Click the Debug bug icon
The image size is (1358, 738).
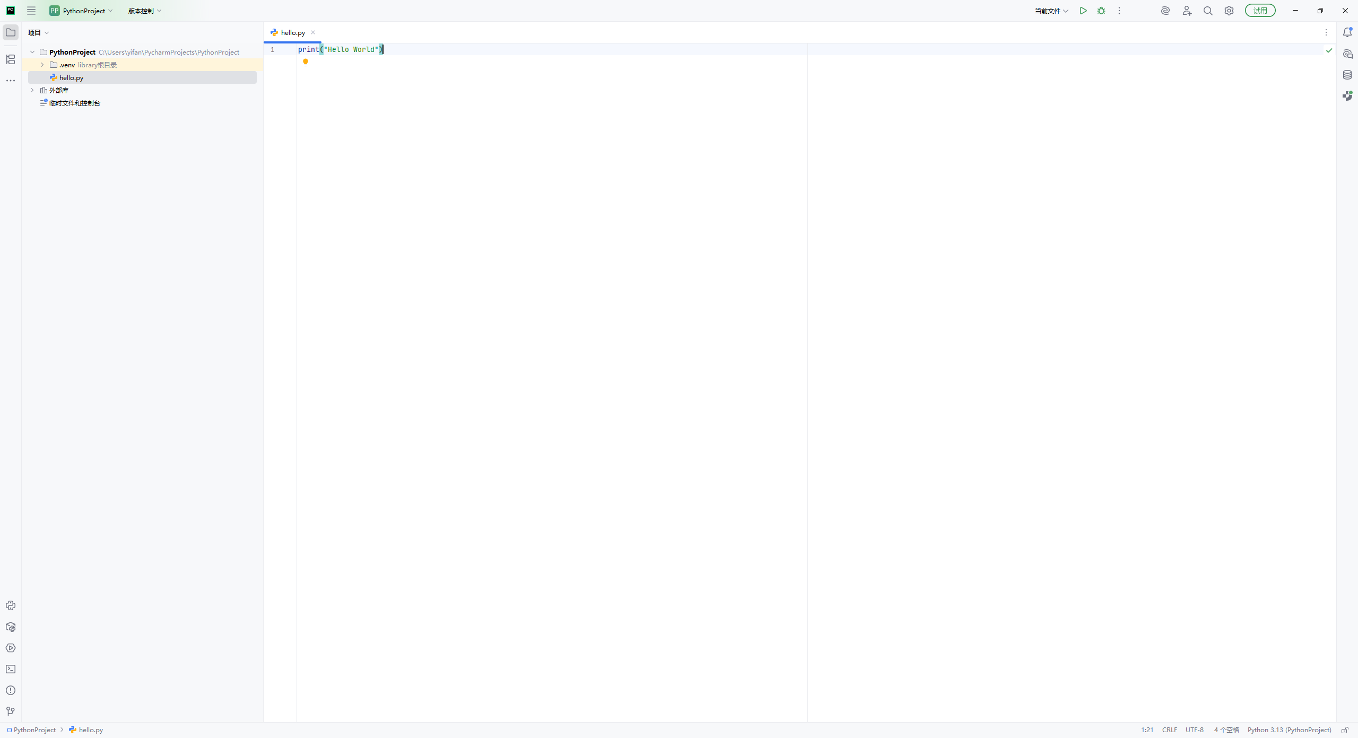(1101, 11)
